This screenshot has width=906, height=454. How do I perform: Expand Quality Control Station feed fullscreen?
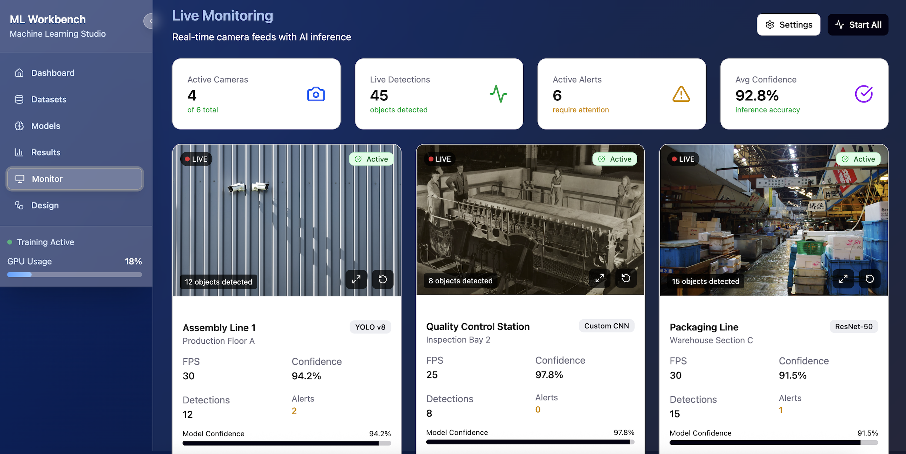(x=600, y=278)
